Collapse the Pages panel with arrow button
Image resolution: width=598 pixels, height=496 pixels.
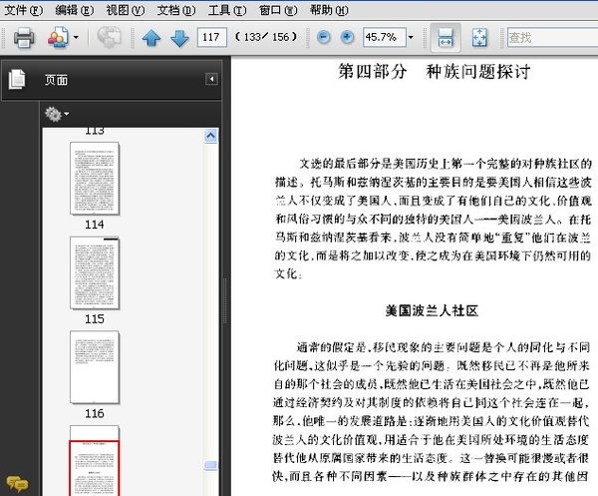pyautogui.click(x=211, y=79)
